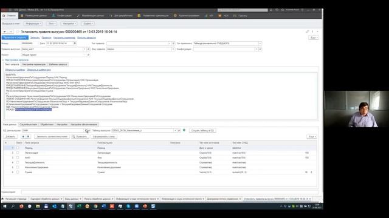The width and height of the screenshot is (389, 218).
Task: Click the Записать link
Action: [x=35, y=38]
